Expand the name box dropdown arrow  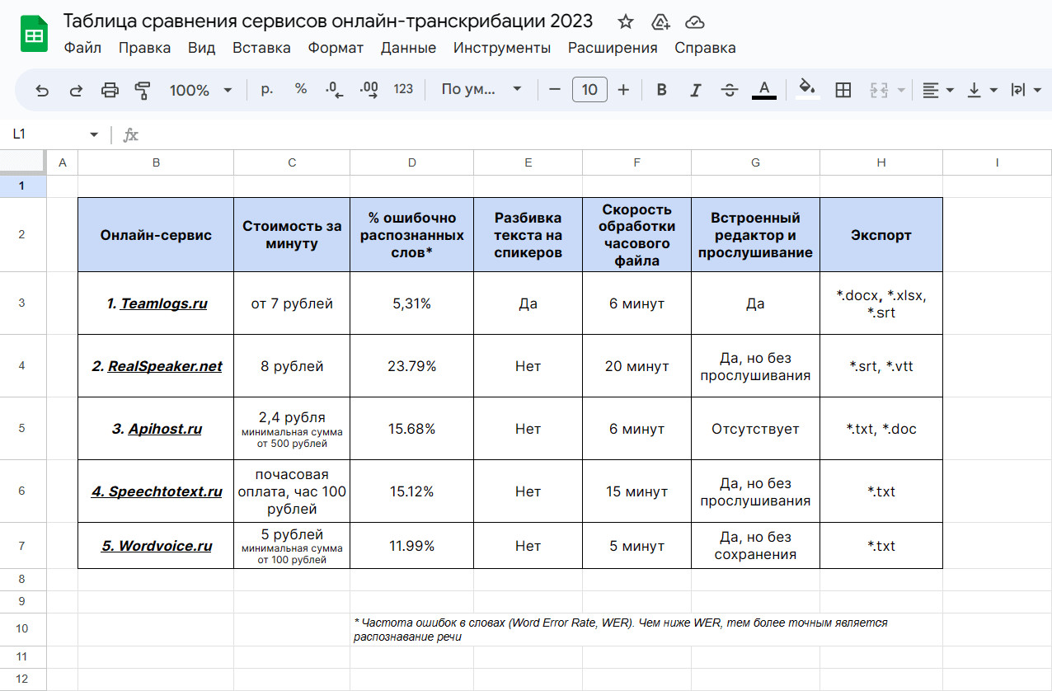click(x=94, y=134)
